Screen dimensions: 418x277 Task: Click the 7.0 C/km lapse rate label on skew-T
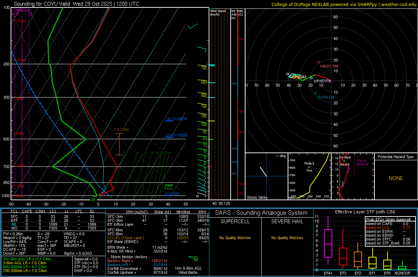(x=121, y=130)
